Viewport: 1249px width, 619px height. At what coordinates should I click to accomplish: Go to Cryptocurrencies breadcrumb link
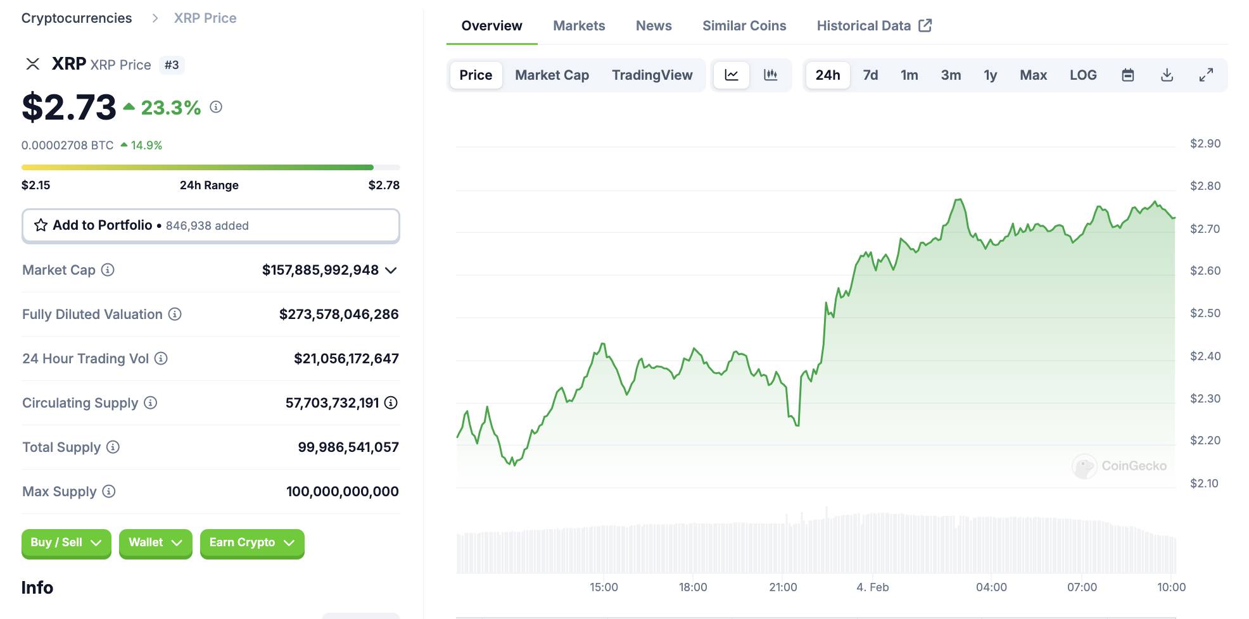point(77,18)
